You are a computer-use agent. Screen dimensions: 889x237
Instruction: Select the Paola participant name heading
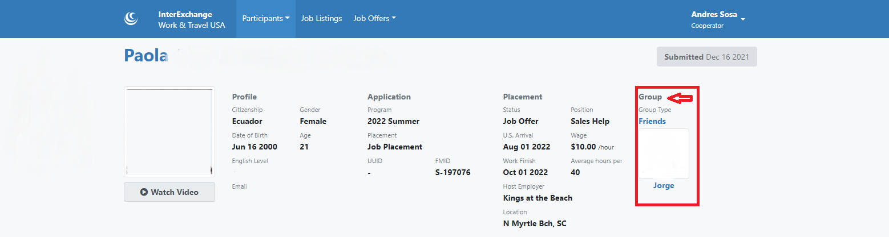[x=146, y=56]
